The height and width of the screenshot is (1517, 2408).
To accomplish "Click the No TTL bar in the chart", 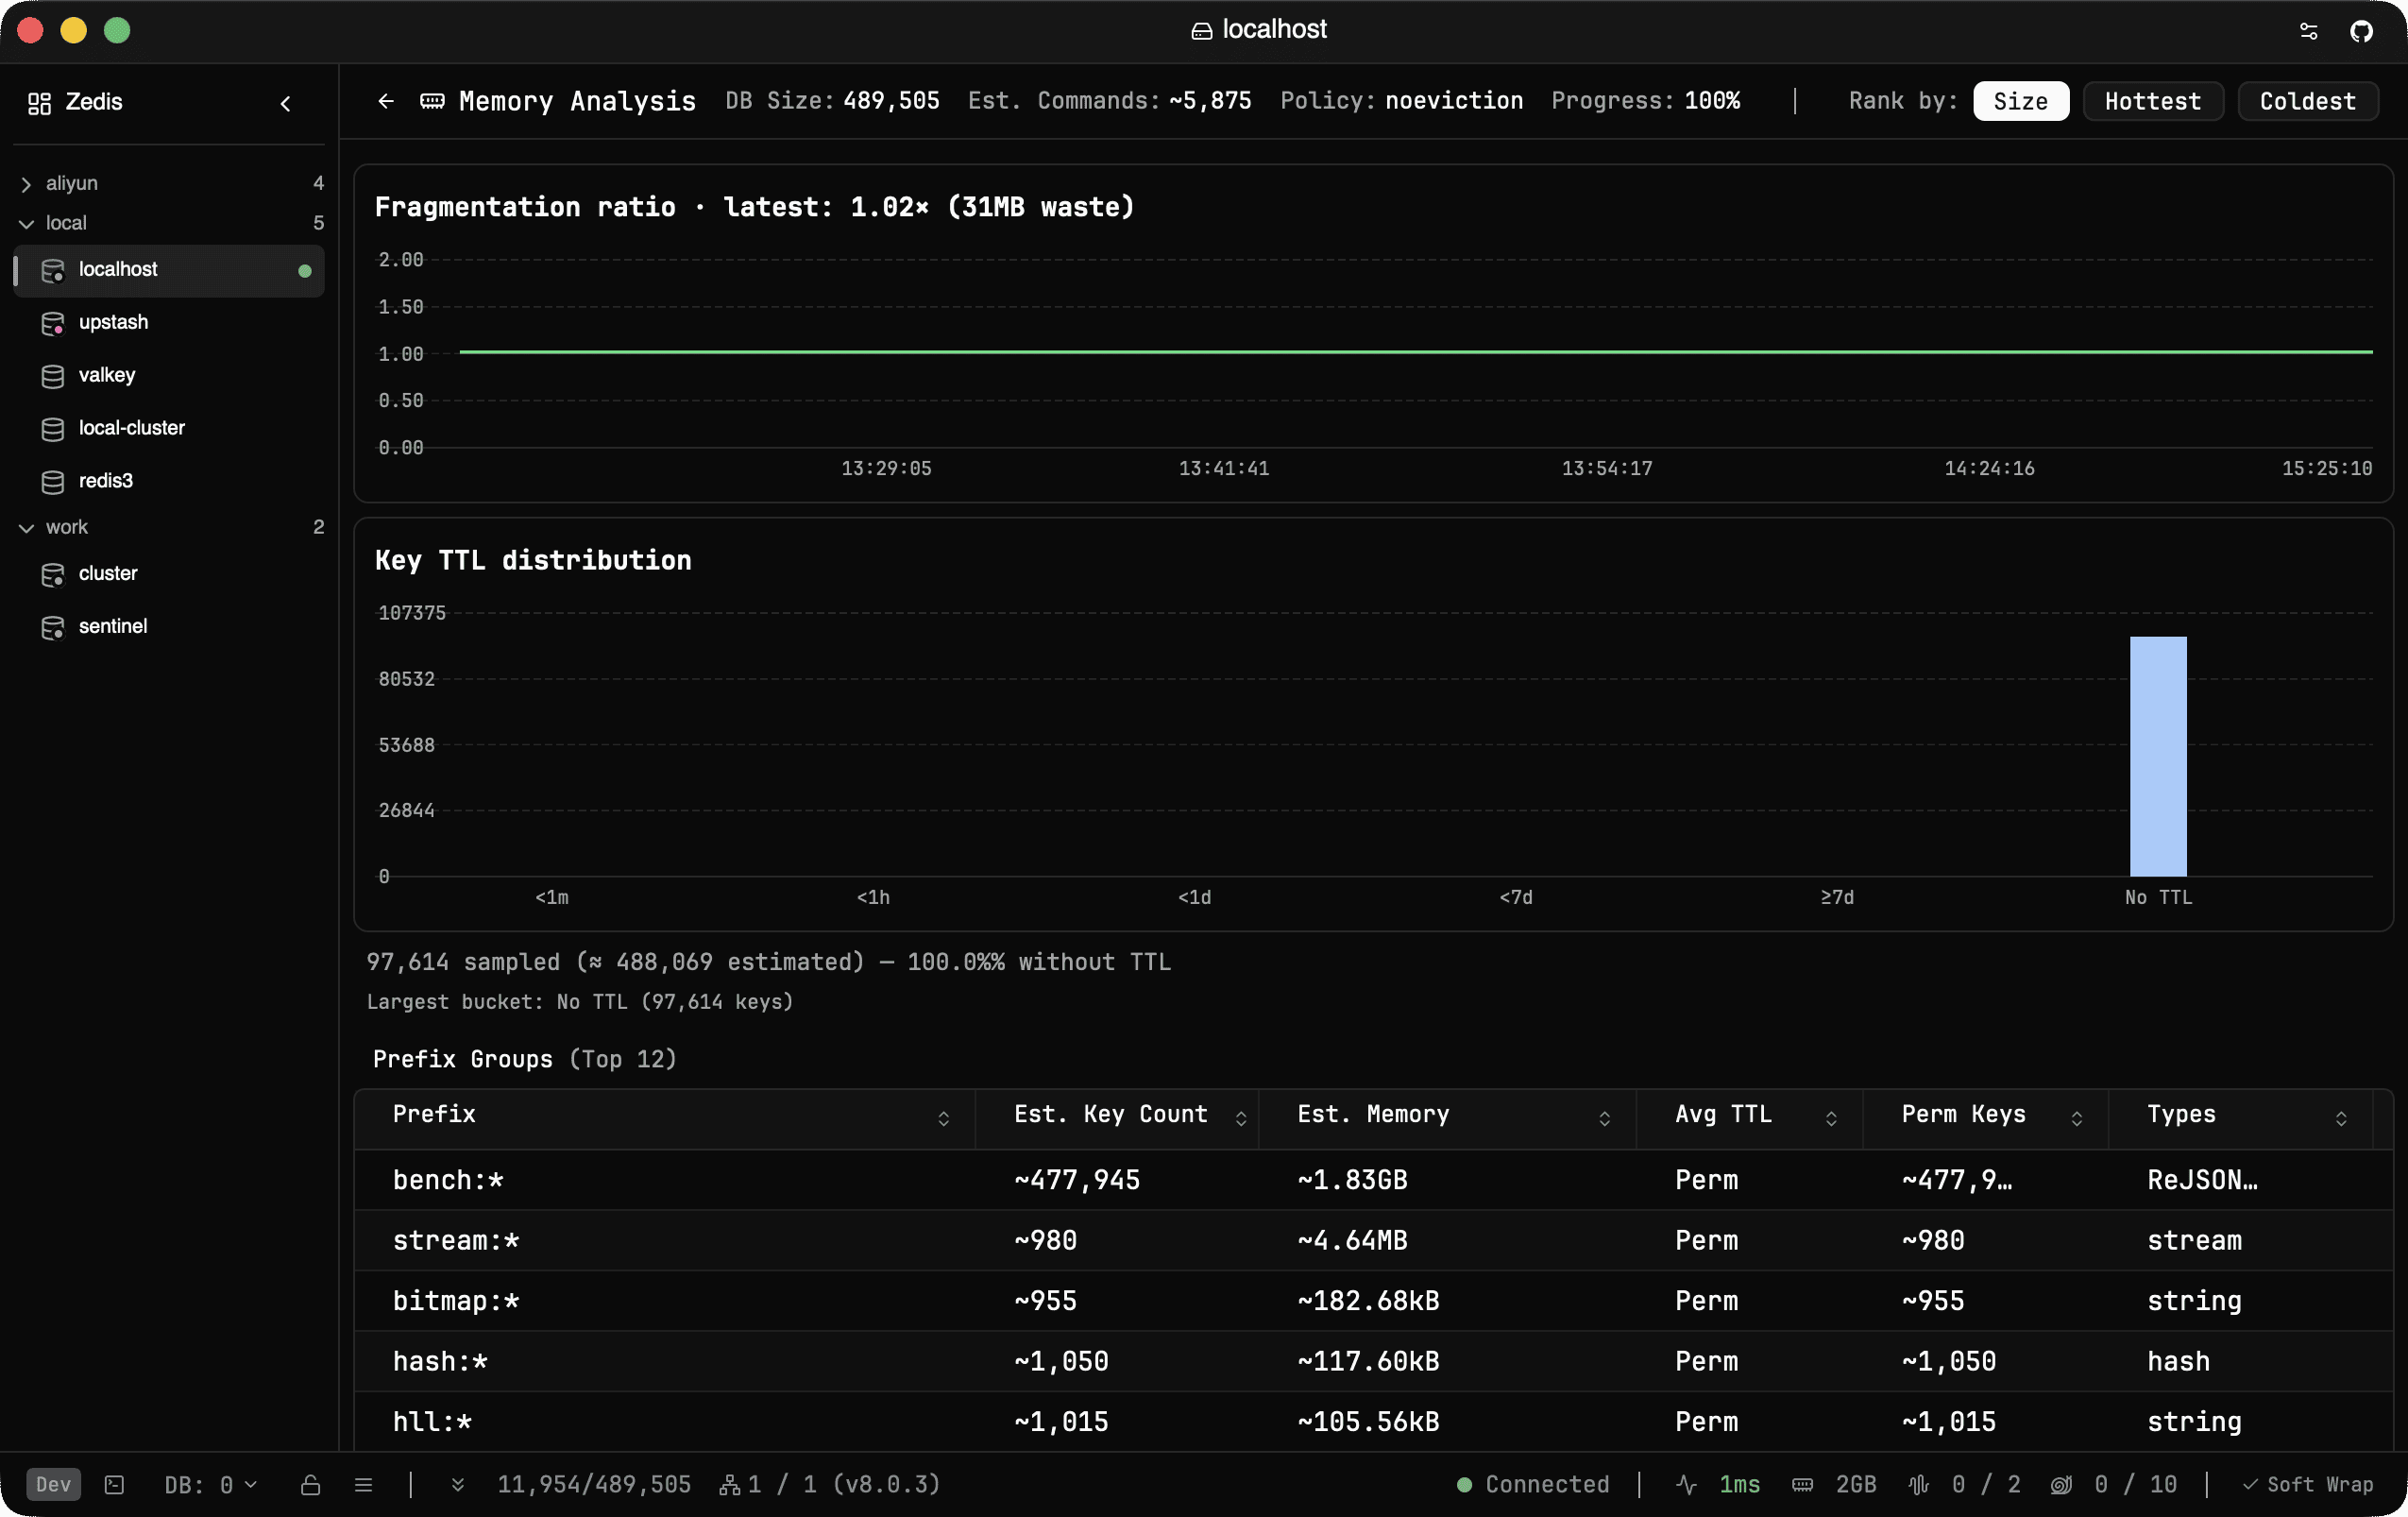I will [x=2158, y=757].
